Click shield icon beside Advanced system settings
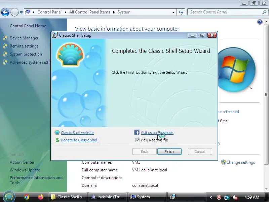Viewport: 269px width, 202px height. [x=5, y=62]
